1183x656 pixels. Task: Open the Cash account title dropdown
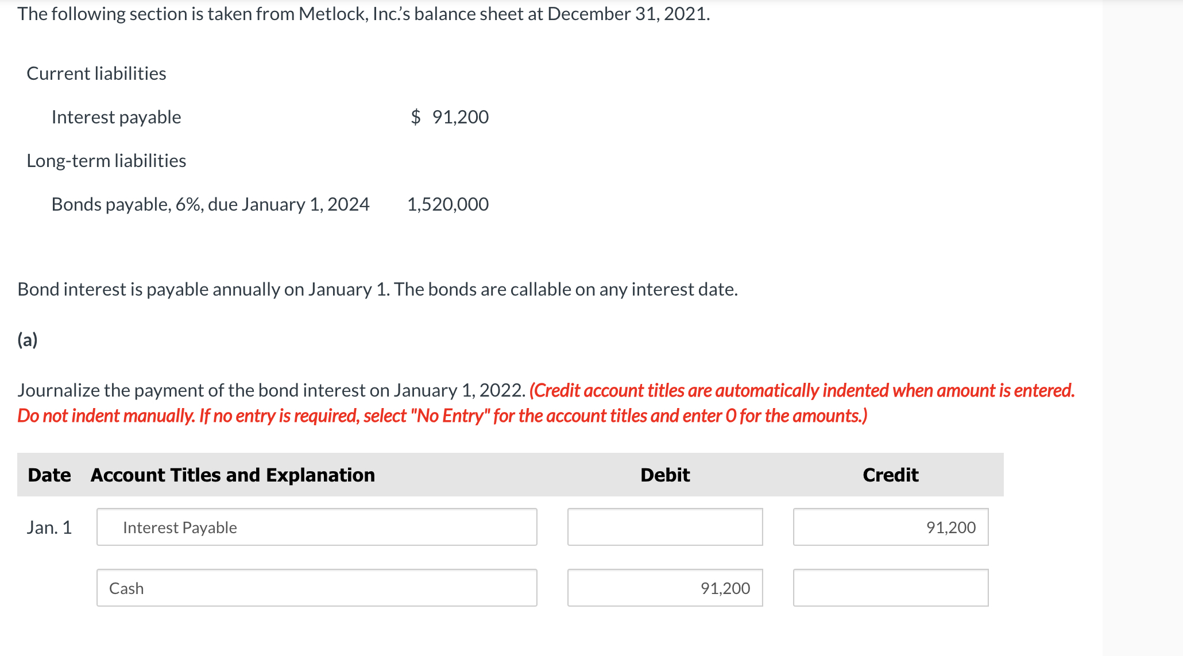pyautogui.click(x=316, y=588)
